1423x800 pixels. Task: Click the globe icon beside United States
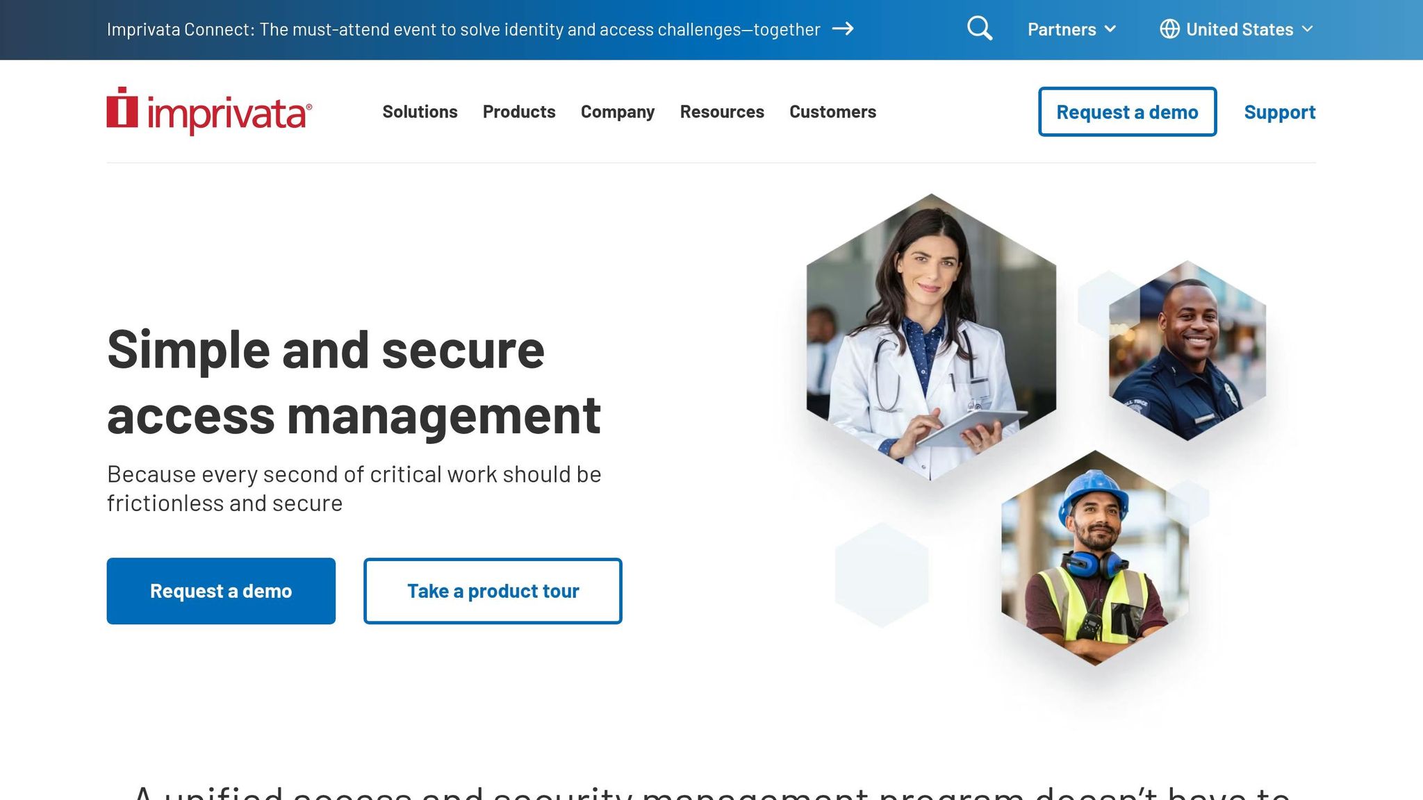click(1169, 29)
